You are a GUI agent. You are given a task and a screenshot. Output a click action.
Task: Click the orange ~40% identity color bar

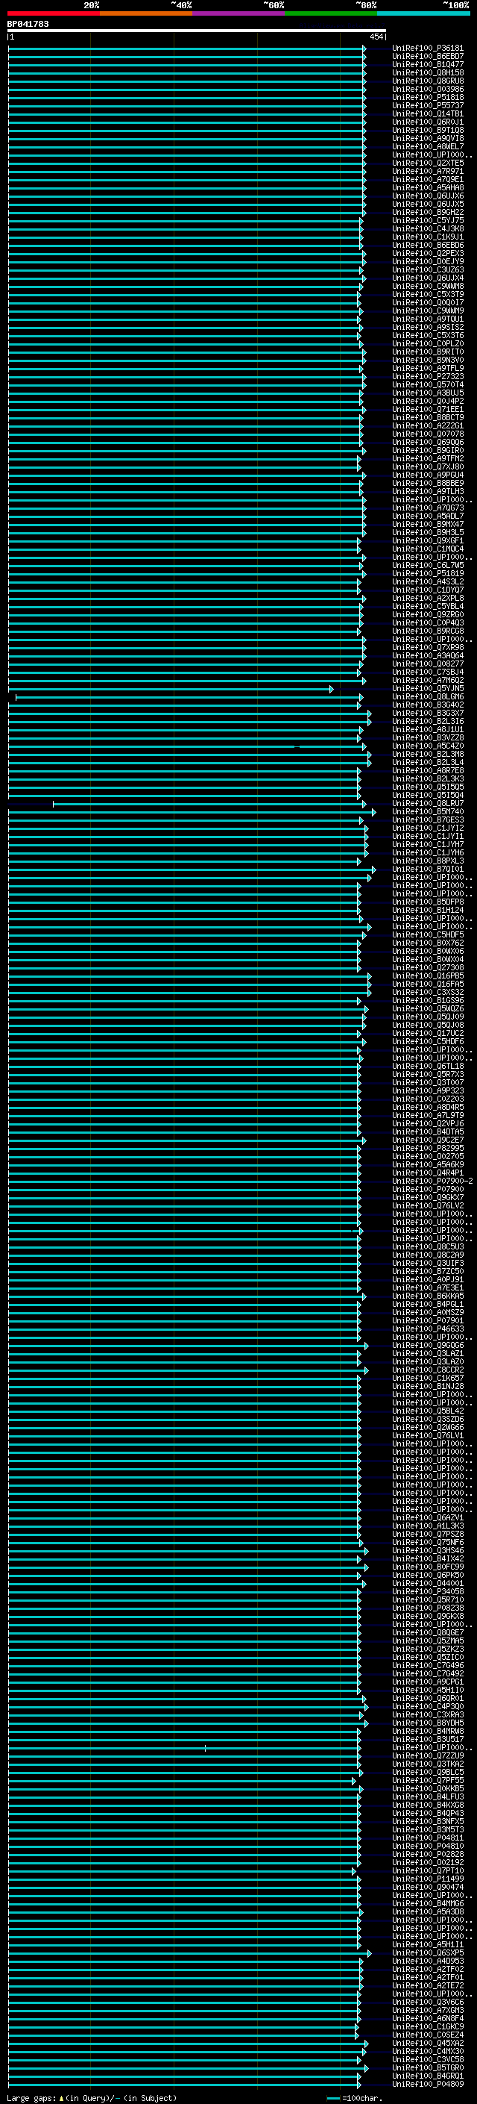pyautogui.click(x=146, y=13)
